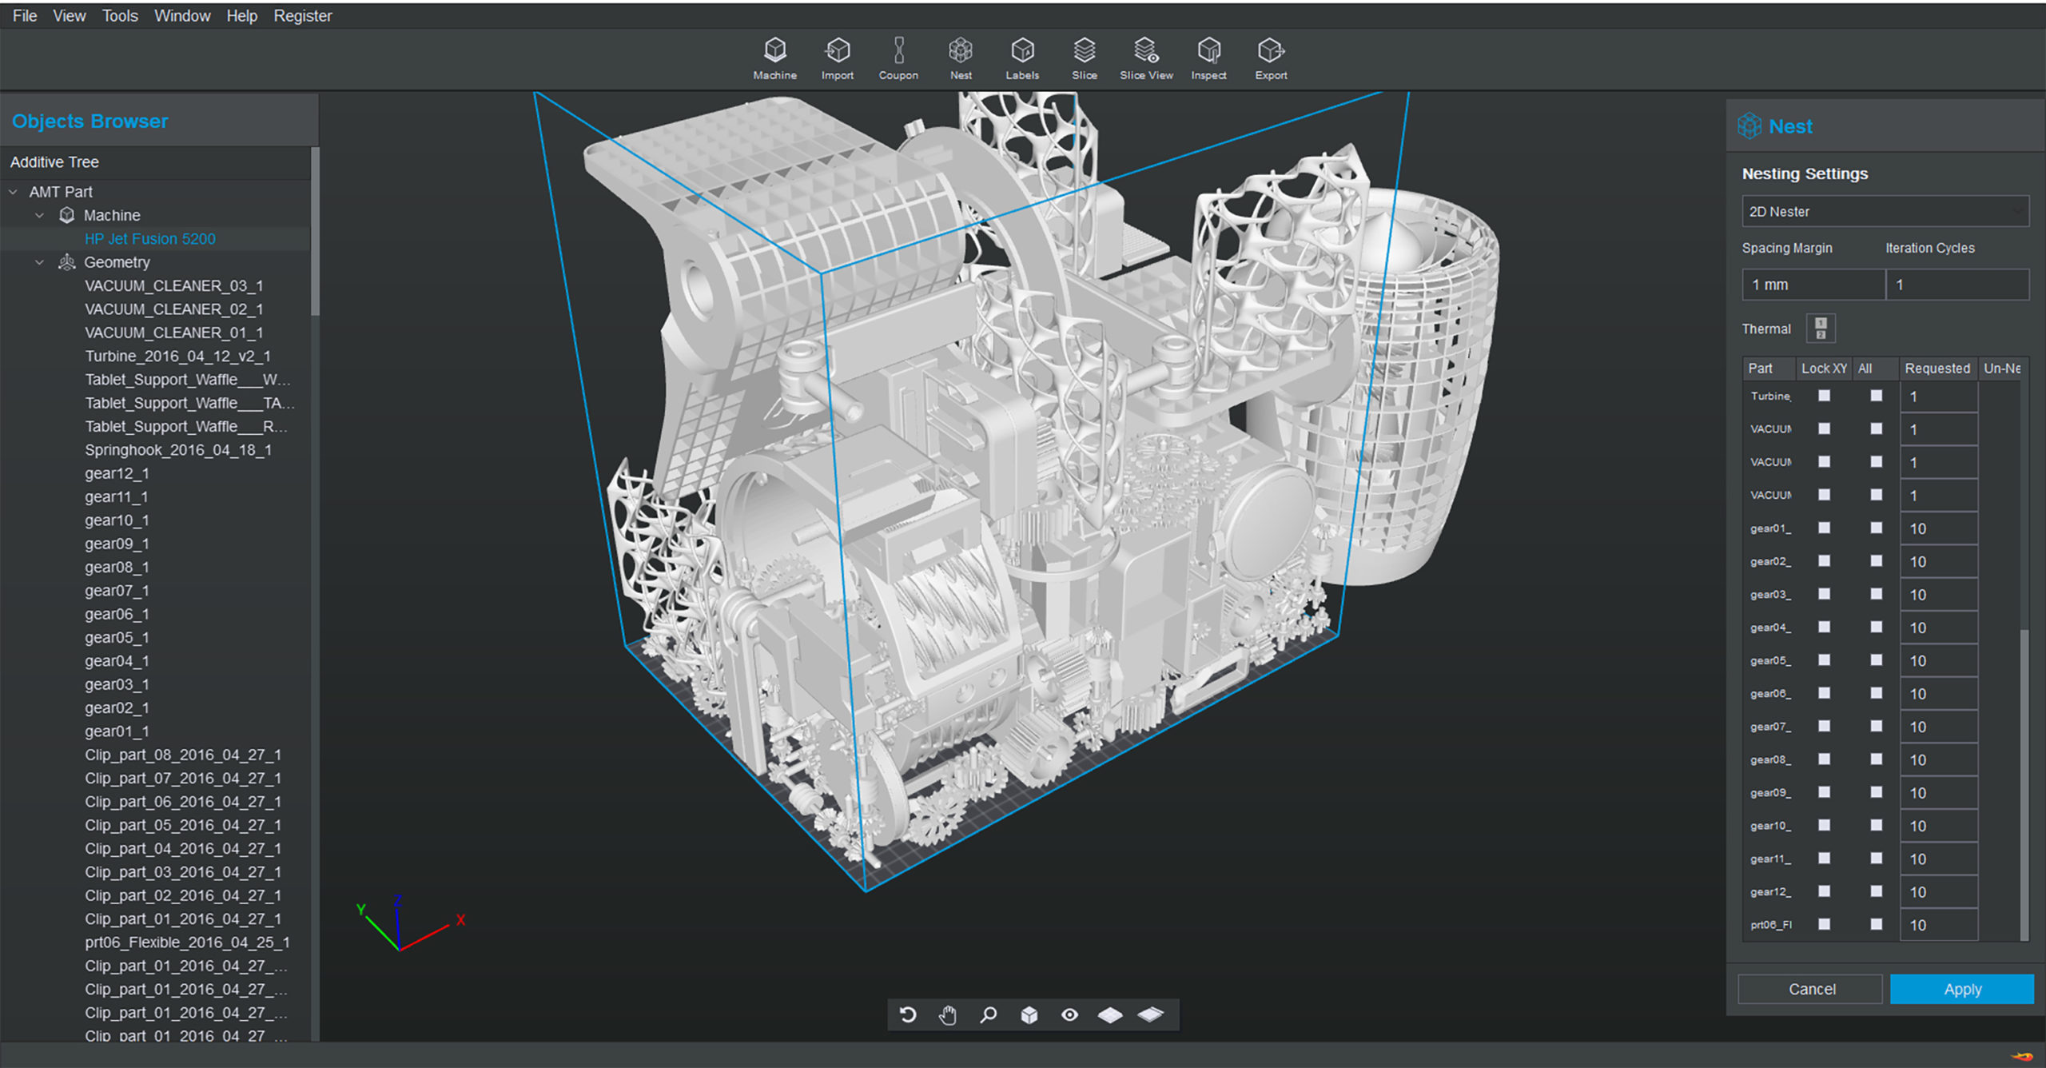Select HP Jet Fusion 5200 in tree
The height and width of the screenshot is (1068, 2046).
(x=150, y=238)
